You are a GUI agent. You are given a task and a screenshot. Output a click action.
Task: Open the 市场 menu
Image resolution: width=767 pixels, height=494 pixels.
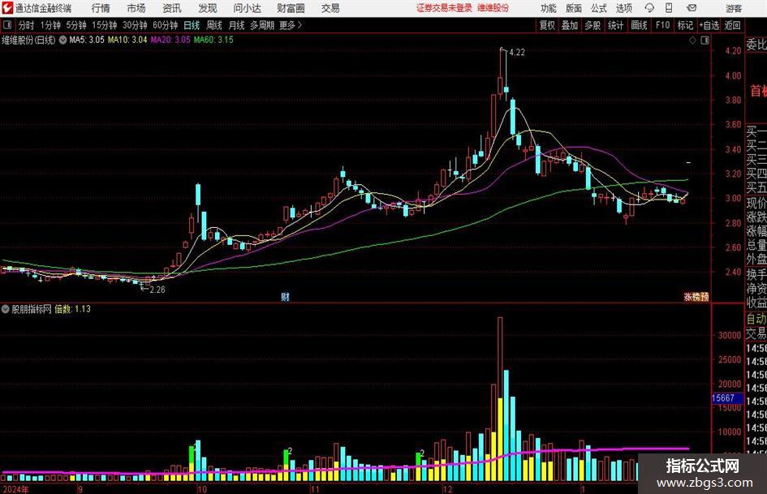pyautogui.click(x=136, y=8)
